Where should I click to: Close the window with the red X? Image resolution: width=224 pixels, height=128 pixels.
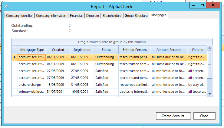(213, 5)
